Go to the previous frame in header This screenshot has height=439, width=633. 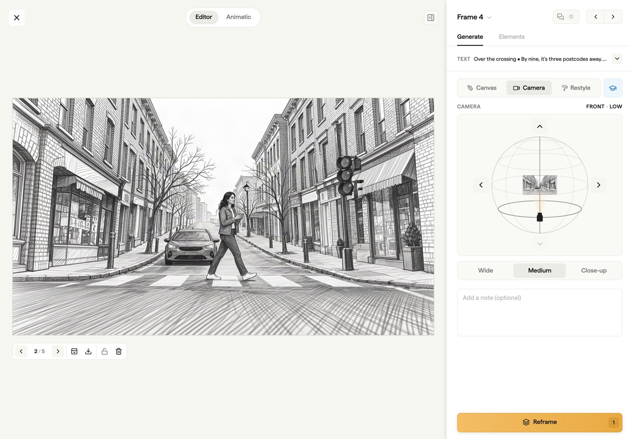[595, 17]
